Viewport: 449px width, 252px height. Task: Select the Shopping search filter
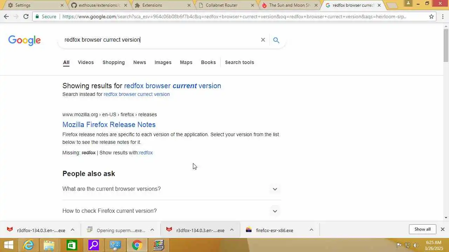pos(114,62)
